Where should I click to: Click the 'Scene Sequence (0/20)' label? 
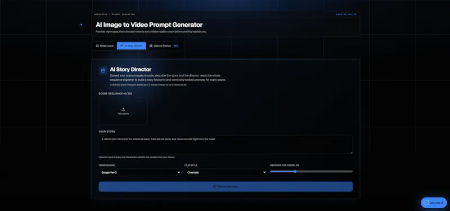pyautogui.click(x=115, y=93)
